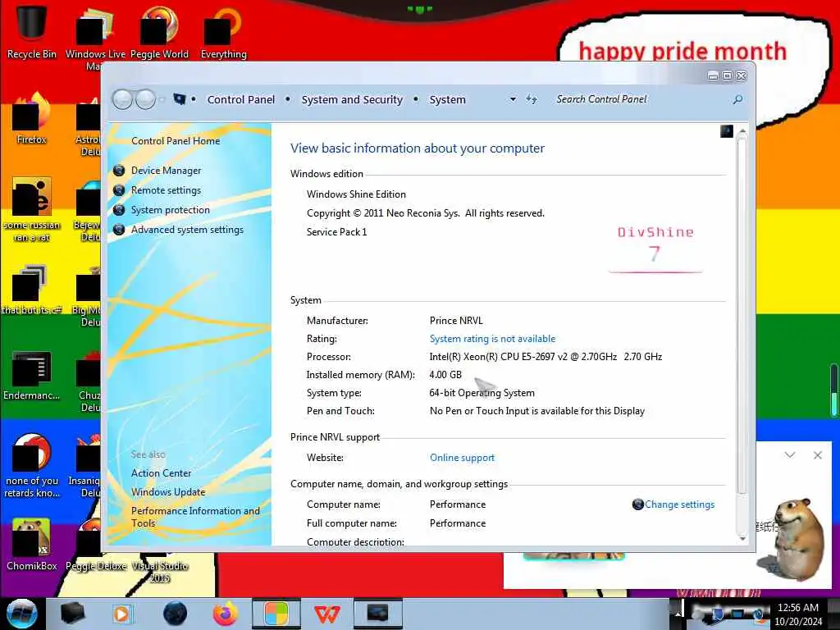The height and width of the screenshot is (630, 840).
Task: Open Advanced system settings
Action: click(x=187, y=230)
